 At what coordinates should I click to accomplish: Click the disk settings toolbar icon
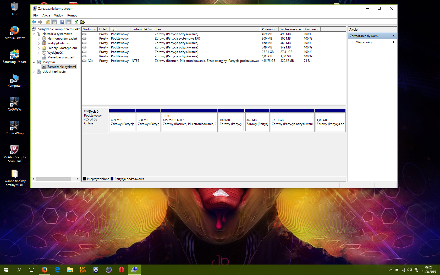82,22
